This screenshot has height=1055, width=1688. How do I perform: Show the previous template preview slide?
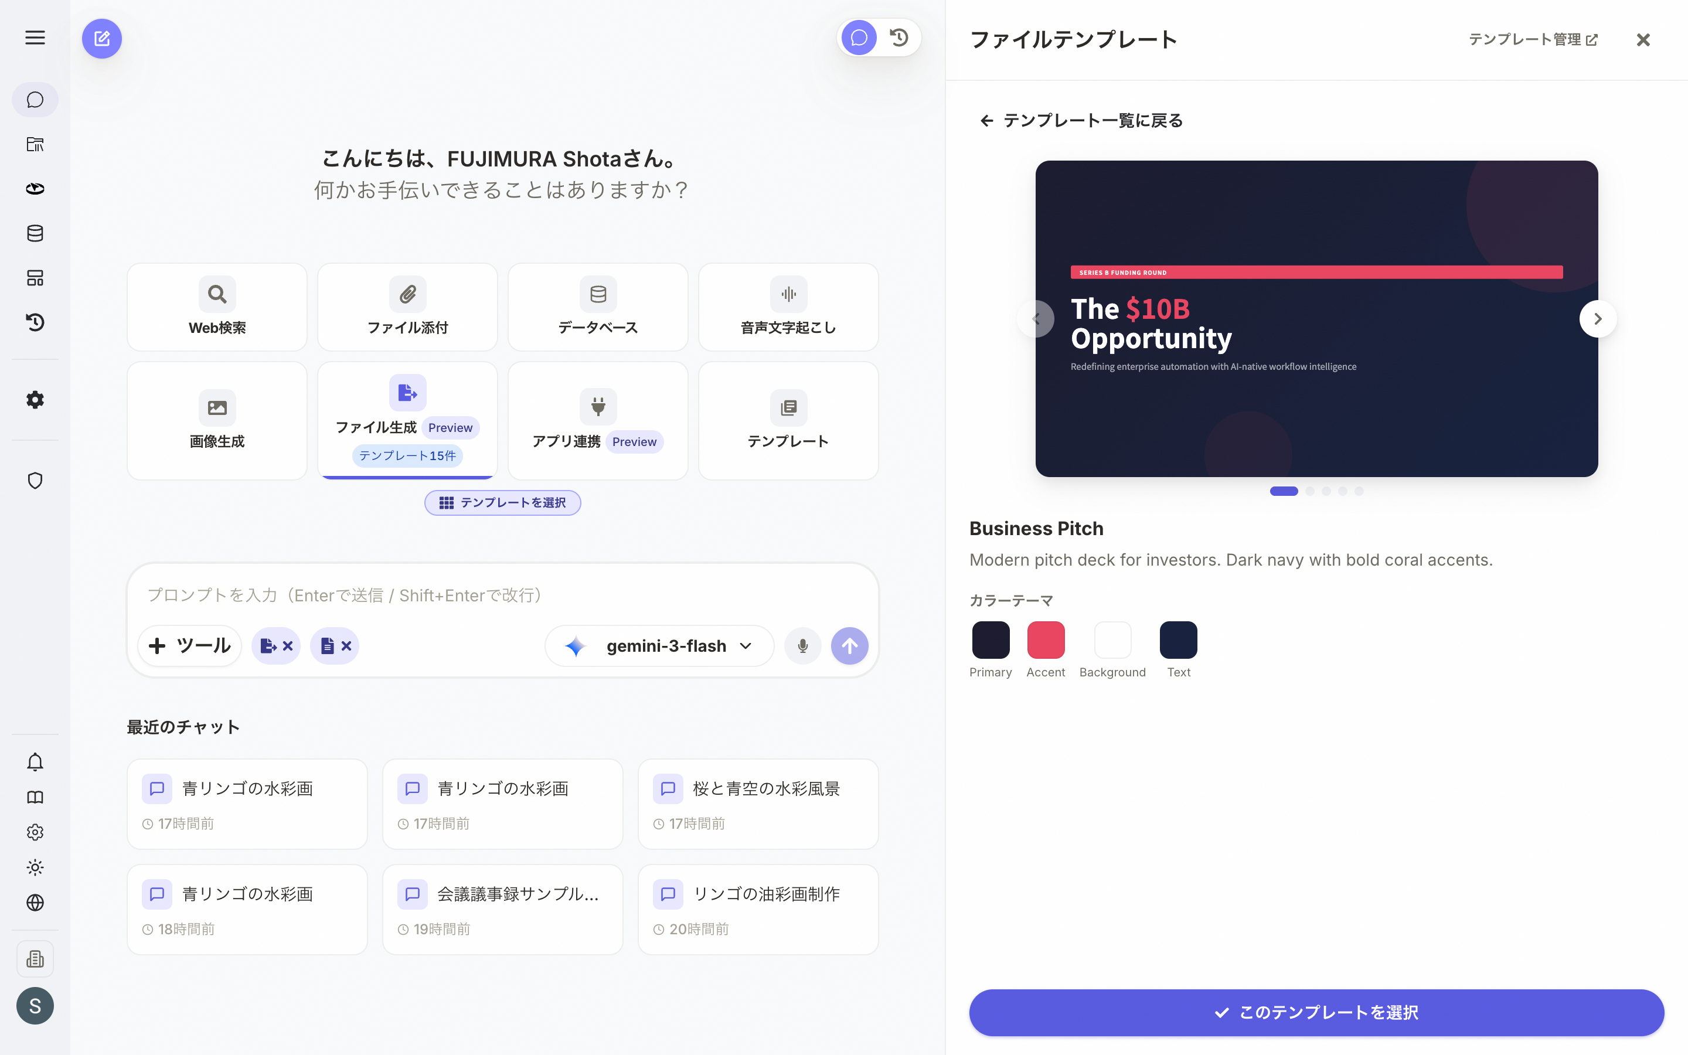point(1036,319)
